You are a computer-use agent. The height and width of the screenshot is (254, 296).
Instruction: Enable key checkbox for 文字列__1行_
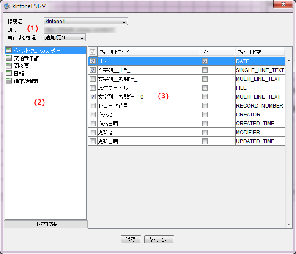click(205, 70)
